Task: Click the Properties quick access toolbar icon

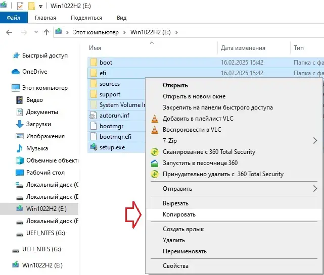Action: [20, 6]
